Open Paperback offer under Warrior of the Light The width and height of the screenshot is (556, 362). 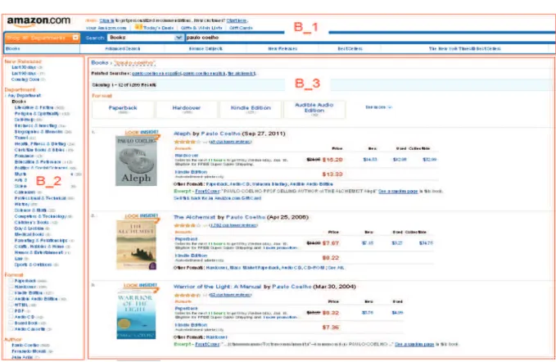186,309
